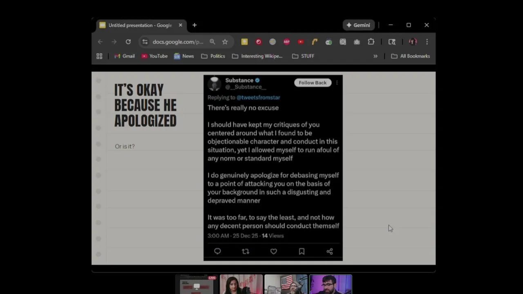
Task: Go back with the browser back arrow
Action: coord(100,42)
